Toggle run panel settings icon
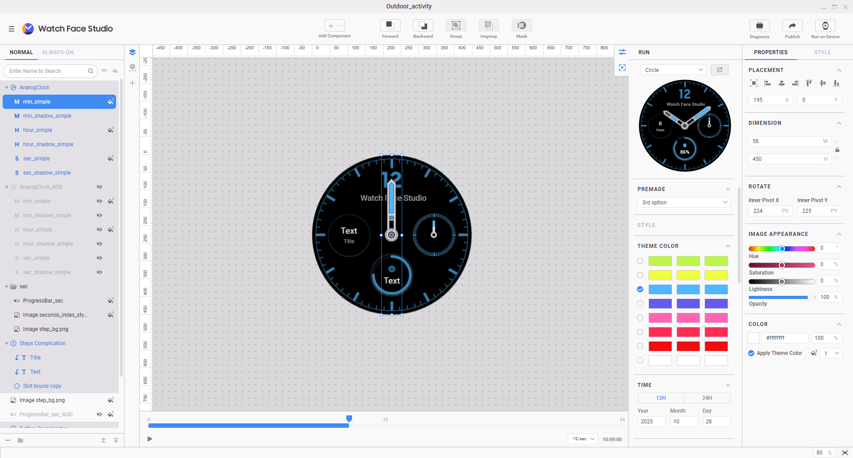 [x=622, y=52]
